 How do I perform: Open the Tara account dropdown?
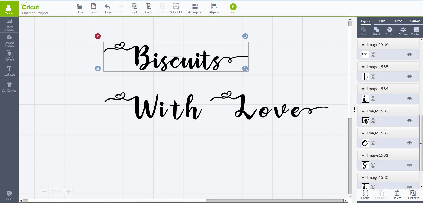click(9, 9)
